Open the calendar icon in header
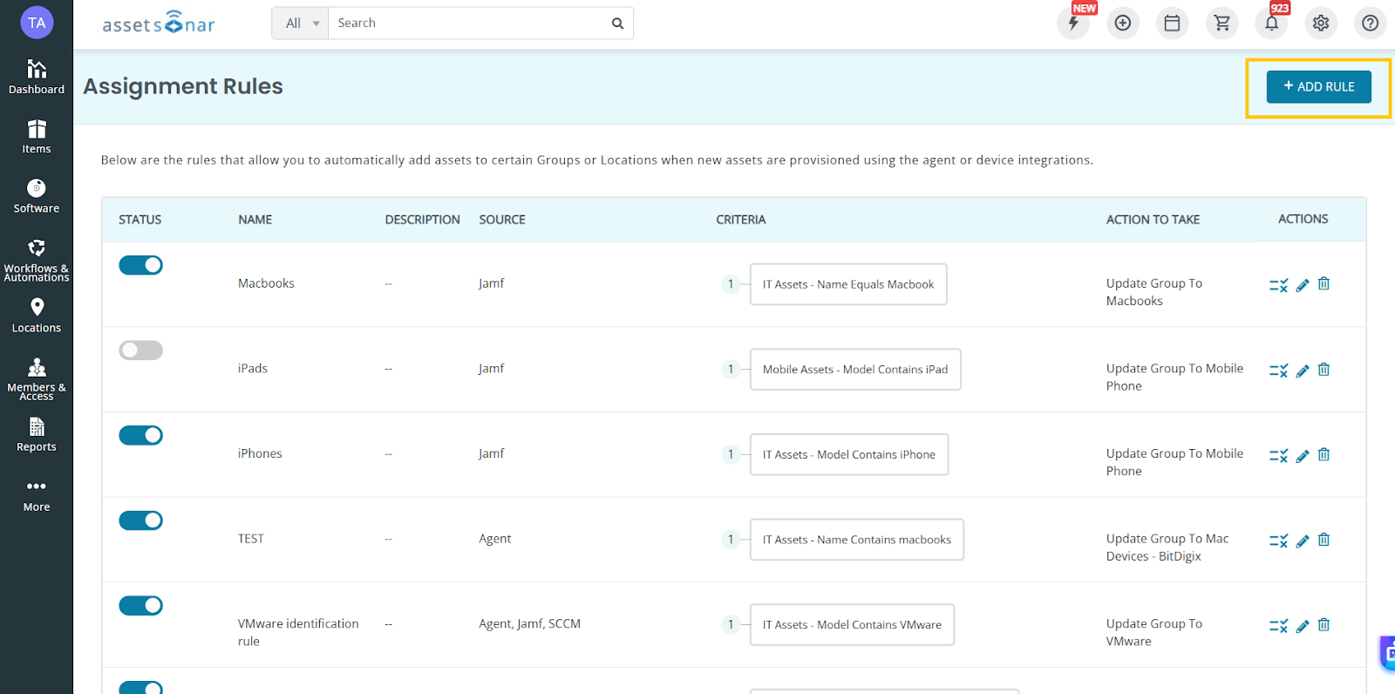Viewport: 1395px width, 694px height. click(x=1172, y=24)
